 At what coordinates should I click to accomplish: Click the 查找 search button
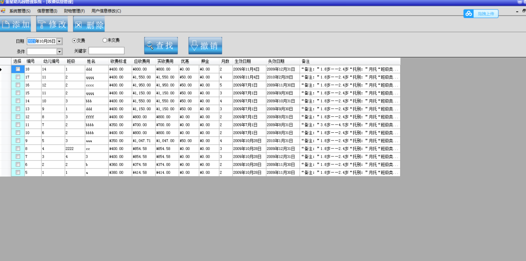pos(161,45)
